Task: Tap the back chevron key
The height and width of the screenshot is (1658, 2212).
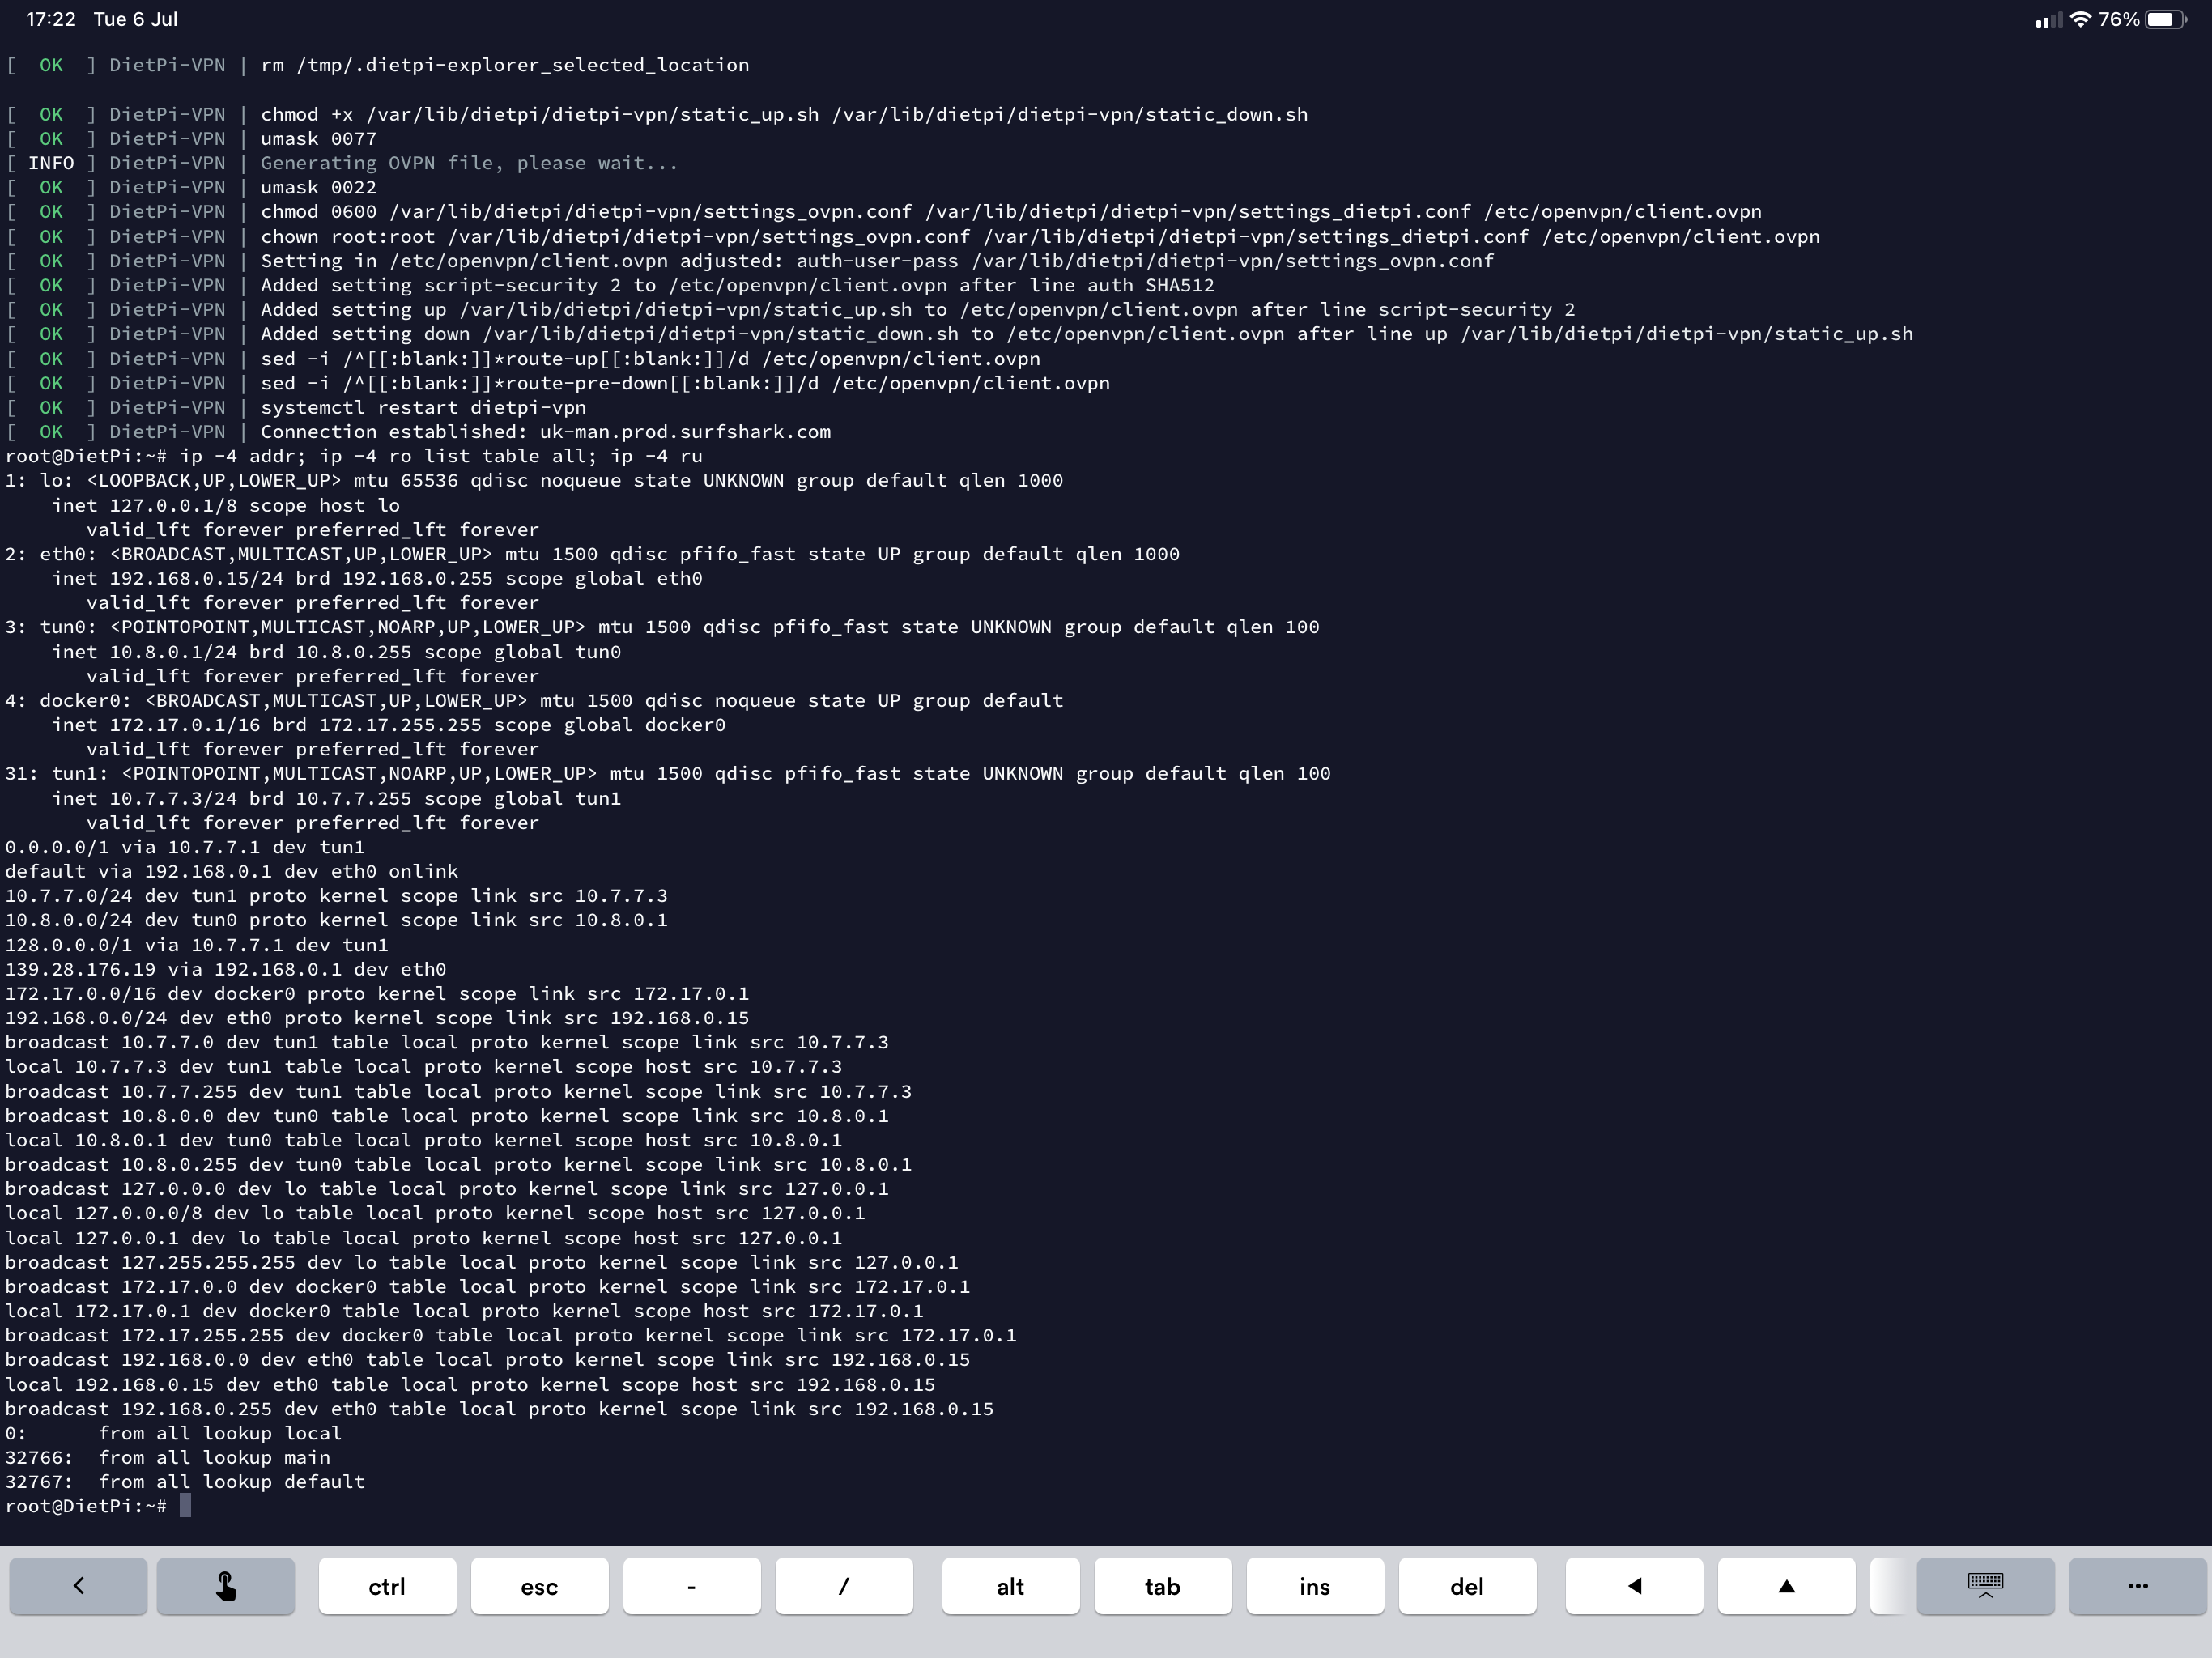Action: (78, 1586)
